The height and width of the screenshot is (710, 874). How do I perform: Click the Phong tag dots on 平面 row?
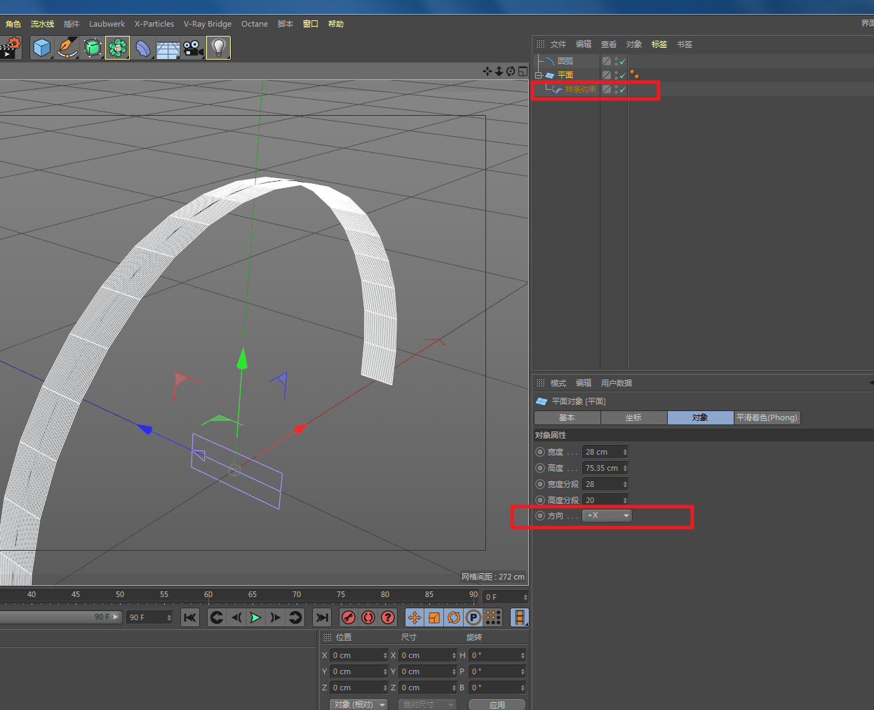(635, 74)
